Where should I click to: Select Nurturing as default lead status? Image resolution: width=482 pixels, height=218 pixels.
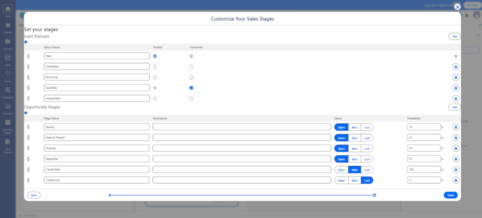(x=155, y=77)
